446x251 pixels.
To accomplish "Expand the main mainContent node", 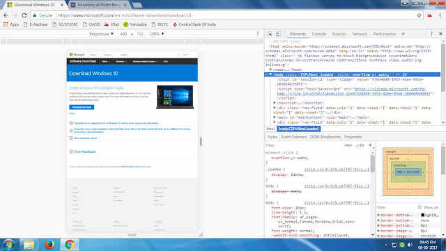I will point(275,118).
